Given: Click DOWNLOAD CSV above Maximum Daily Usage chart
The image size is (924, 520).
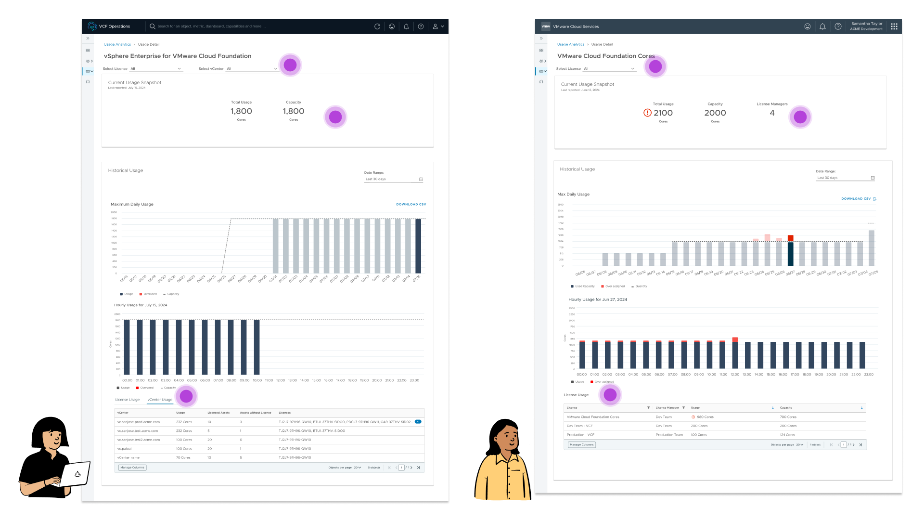Looking at the screenshot, I should point(411,204).
